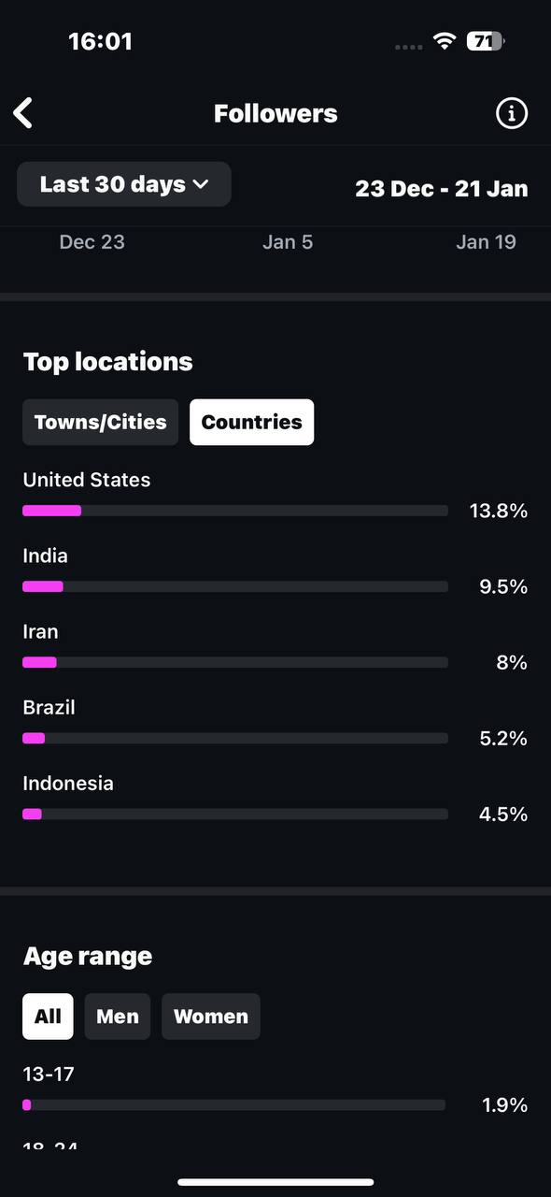Tap the back arrow icon
Viewport: 551px width, 1197px height.
click(x=23, y=113)
